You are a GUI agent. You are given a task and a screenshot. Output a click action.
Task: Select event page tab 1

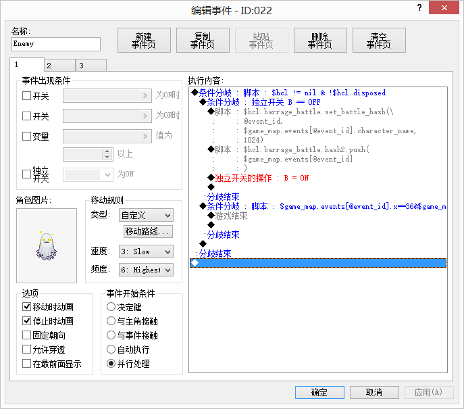(27, 65)
